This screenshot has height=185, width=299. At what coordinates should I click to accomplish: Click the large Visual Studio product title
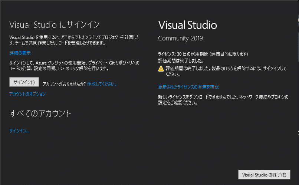coord(188,25)
